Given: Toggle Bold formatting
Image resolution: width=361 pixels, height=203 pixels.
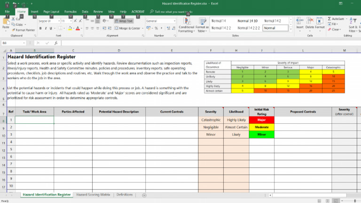Looking at the screenshot, I should 40,28.
